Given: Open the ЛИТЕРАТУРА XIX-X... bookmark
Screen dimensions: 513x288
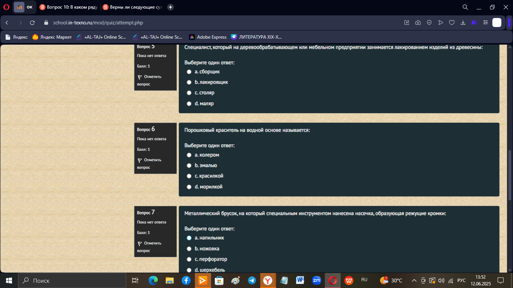Looking at the screenshot, I should pos(256,37).
